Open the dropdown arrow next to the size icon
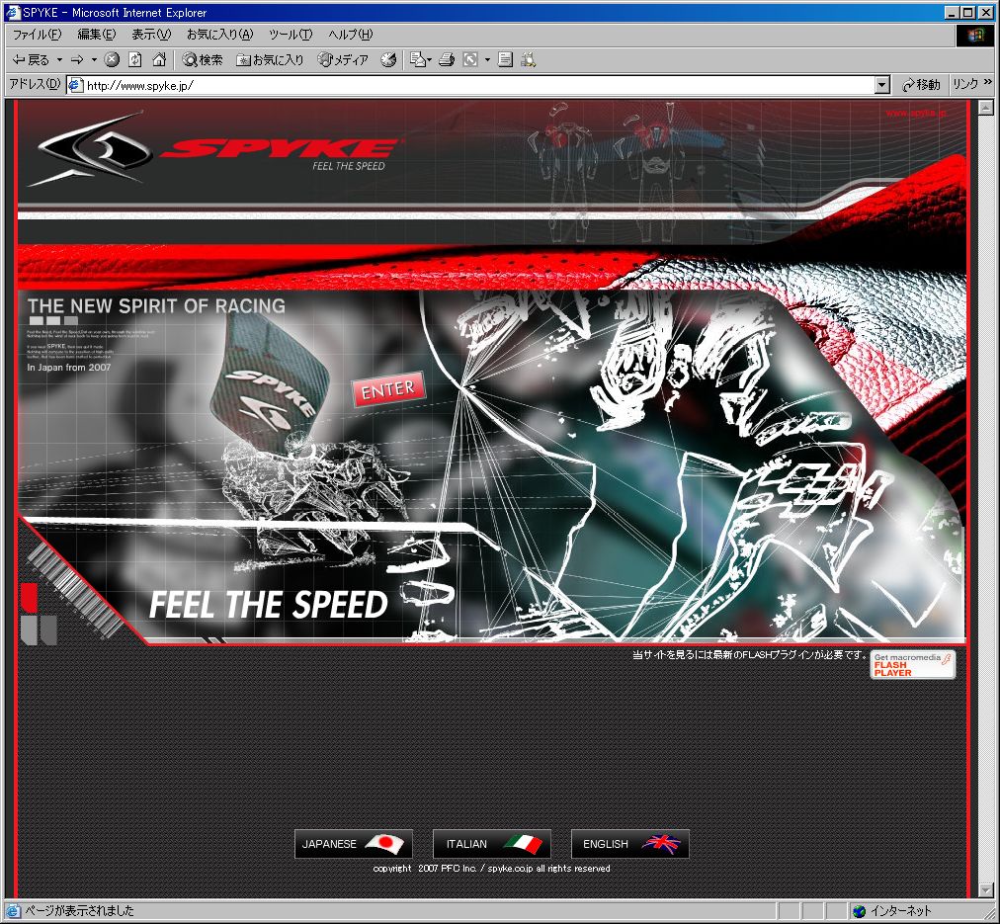The width and height of the screenshot is (1000, 924). 487,60
